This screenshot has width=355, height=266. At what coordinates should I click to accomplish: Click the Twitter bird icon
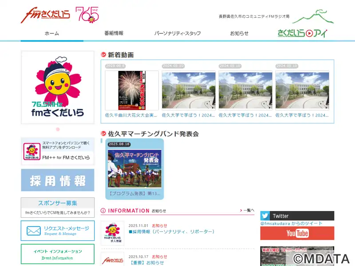[265, 216]
